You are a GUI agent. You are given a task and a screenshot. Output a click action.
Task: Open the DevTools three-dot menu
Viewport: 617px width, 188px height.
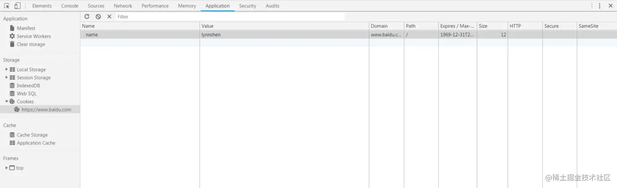[599, 6]
